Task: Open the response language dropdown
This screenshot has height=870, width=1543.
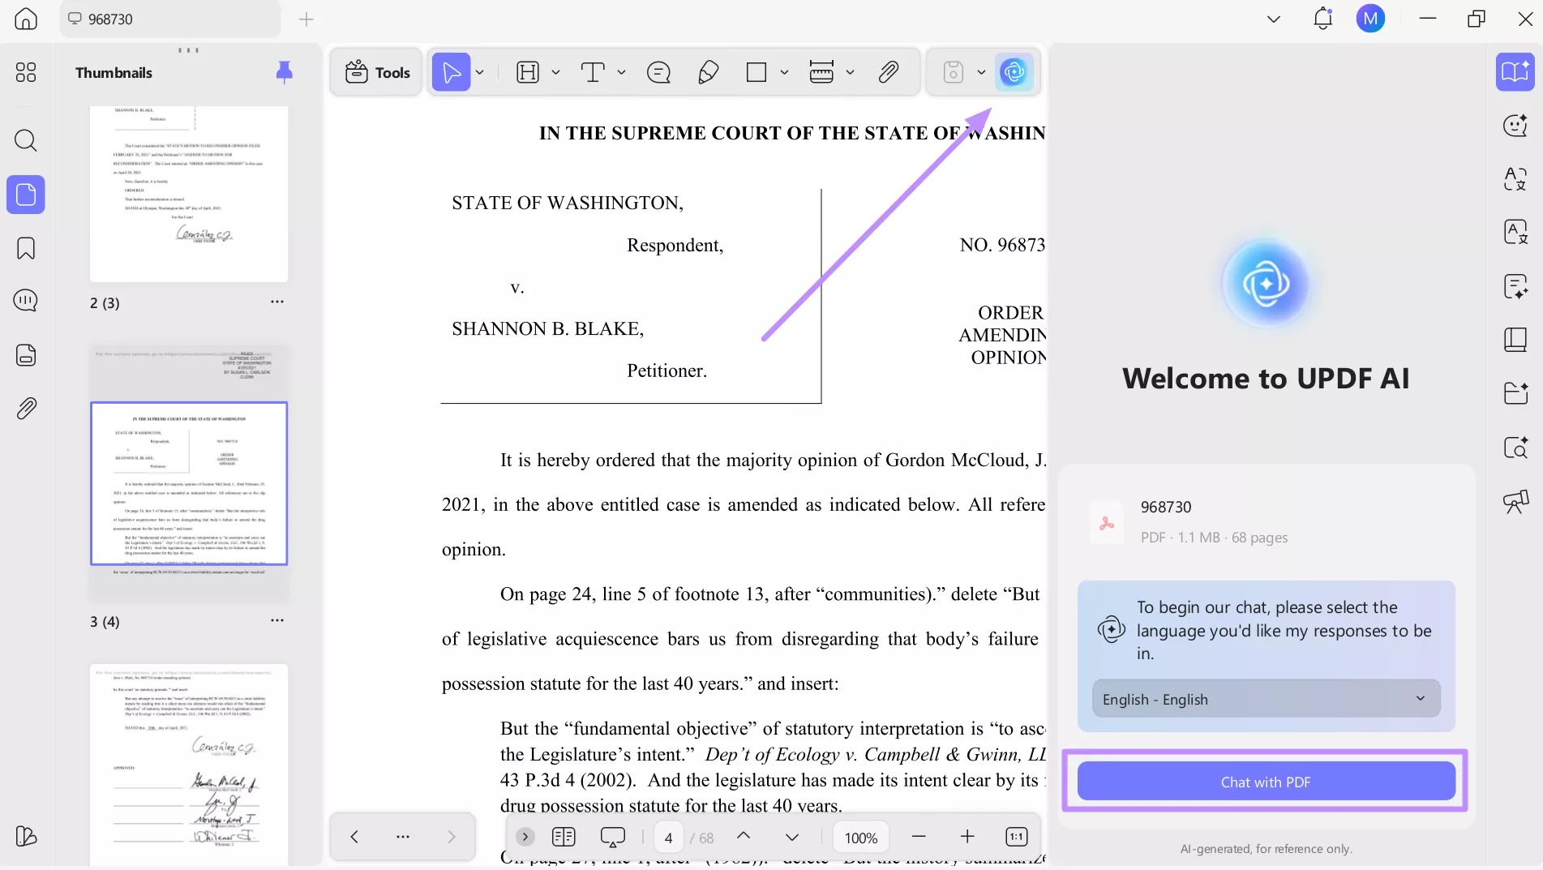Action: [1265, 698]
